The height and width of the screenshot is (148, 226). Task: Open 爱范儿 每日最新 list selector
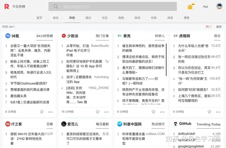102,124
